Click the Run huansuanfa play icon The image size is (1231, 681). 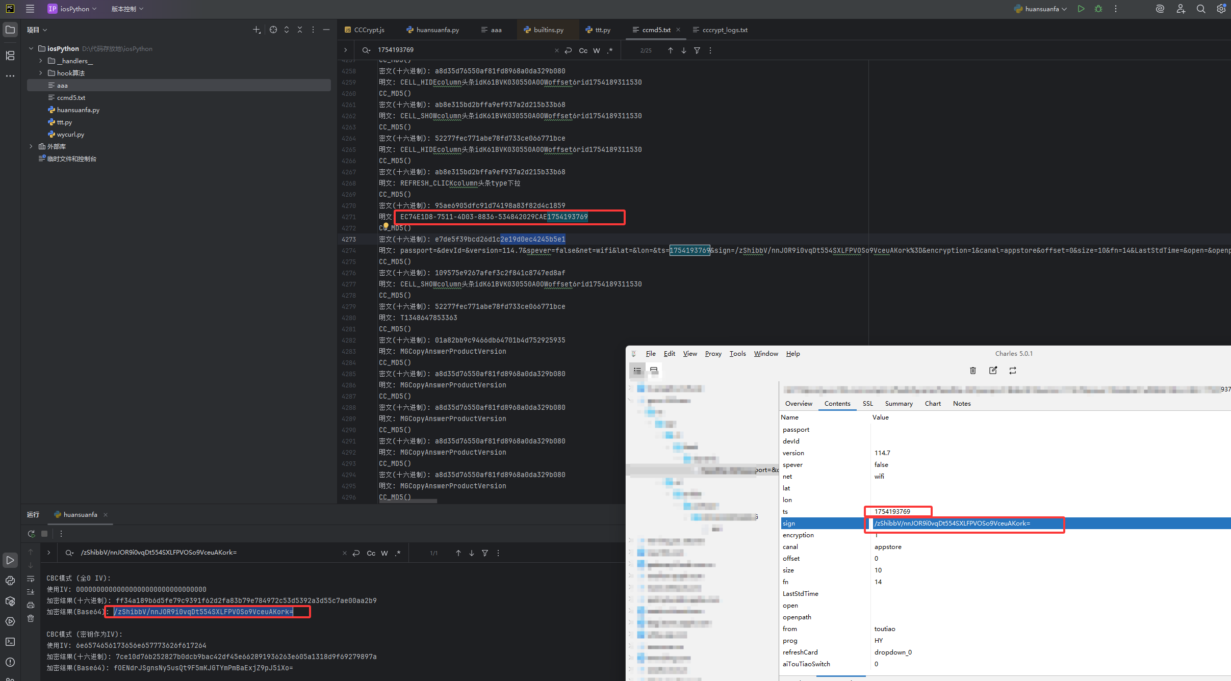(x=1081, y=9)
